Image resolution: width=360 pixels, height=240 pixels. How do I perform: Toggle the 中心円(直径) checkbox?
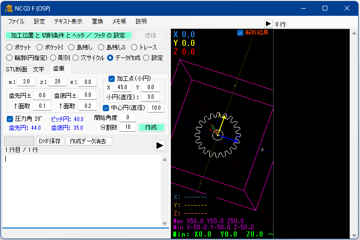click(x=106, y=108)
